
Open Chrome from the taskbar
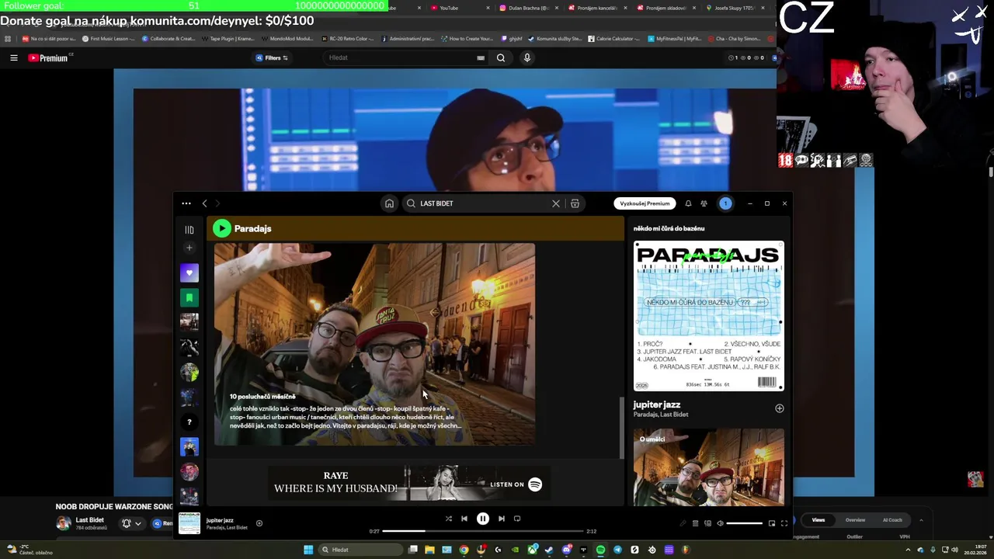coord(464,550)
